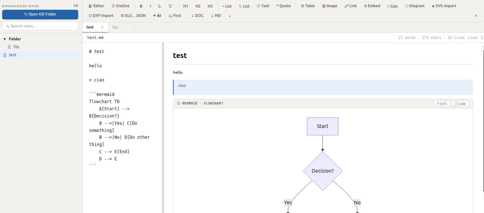Click the test heading in preview
This screenshot has height=213, width=484.
[x=180, y=56]
